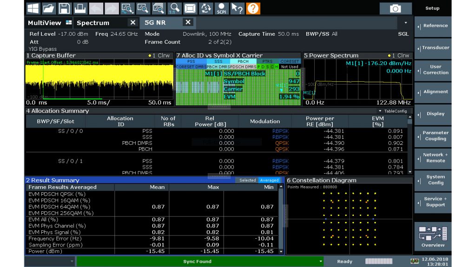This screenshot has height=267, width=476.
Task: Open the TableConfig dropdown in Allocation Summary
Action: tap(393, 111)
